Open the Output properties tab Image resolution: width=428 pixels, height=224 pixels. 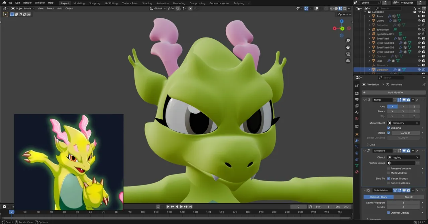357,99
